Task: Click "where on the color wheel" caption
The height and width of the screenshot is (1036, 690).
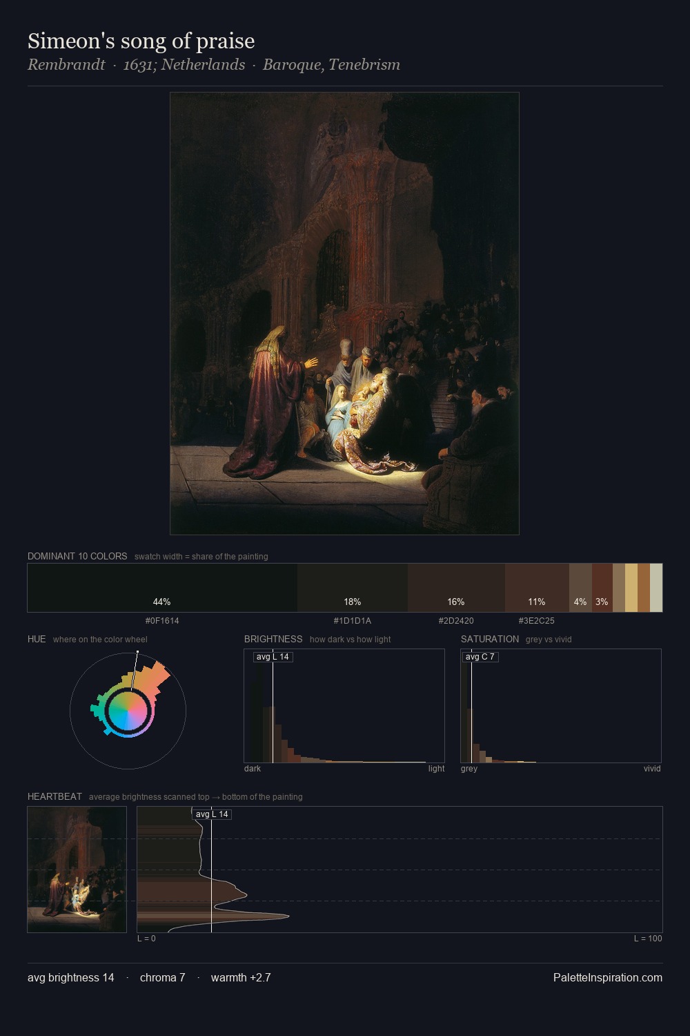Action: click(x=100, y=640)
